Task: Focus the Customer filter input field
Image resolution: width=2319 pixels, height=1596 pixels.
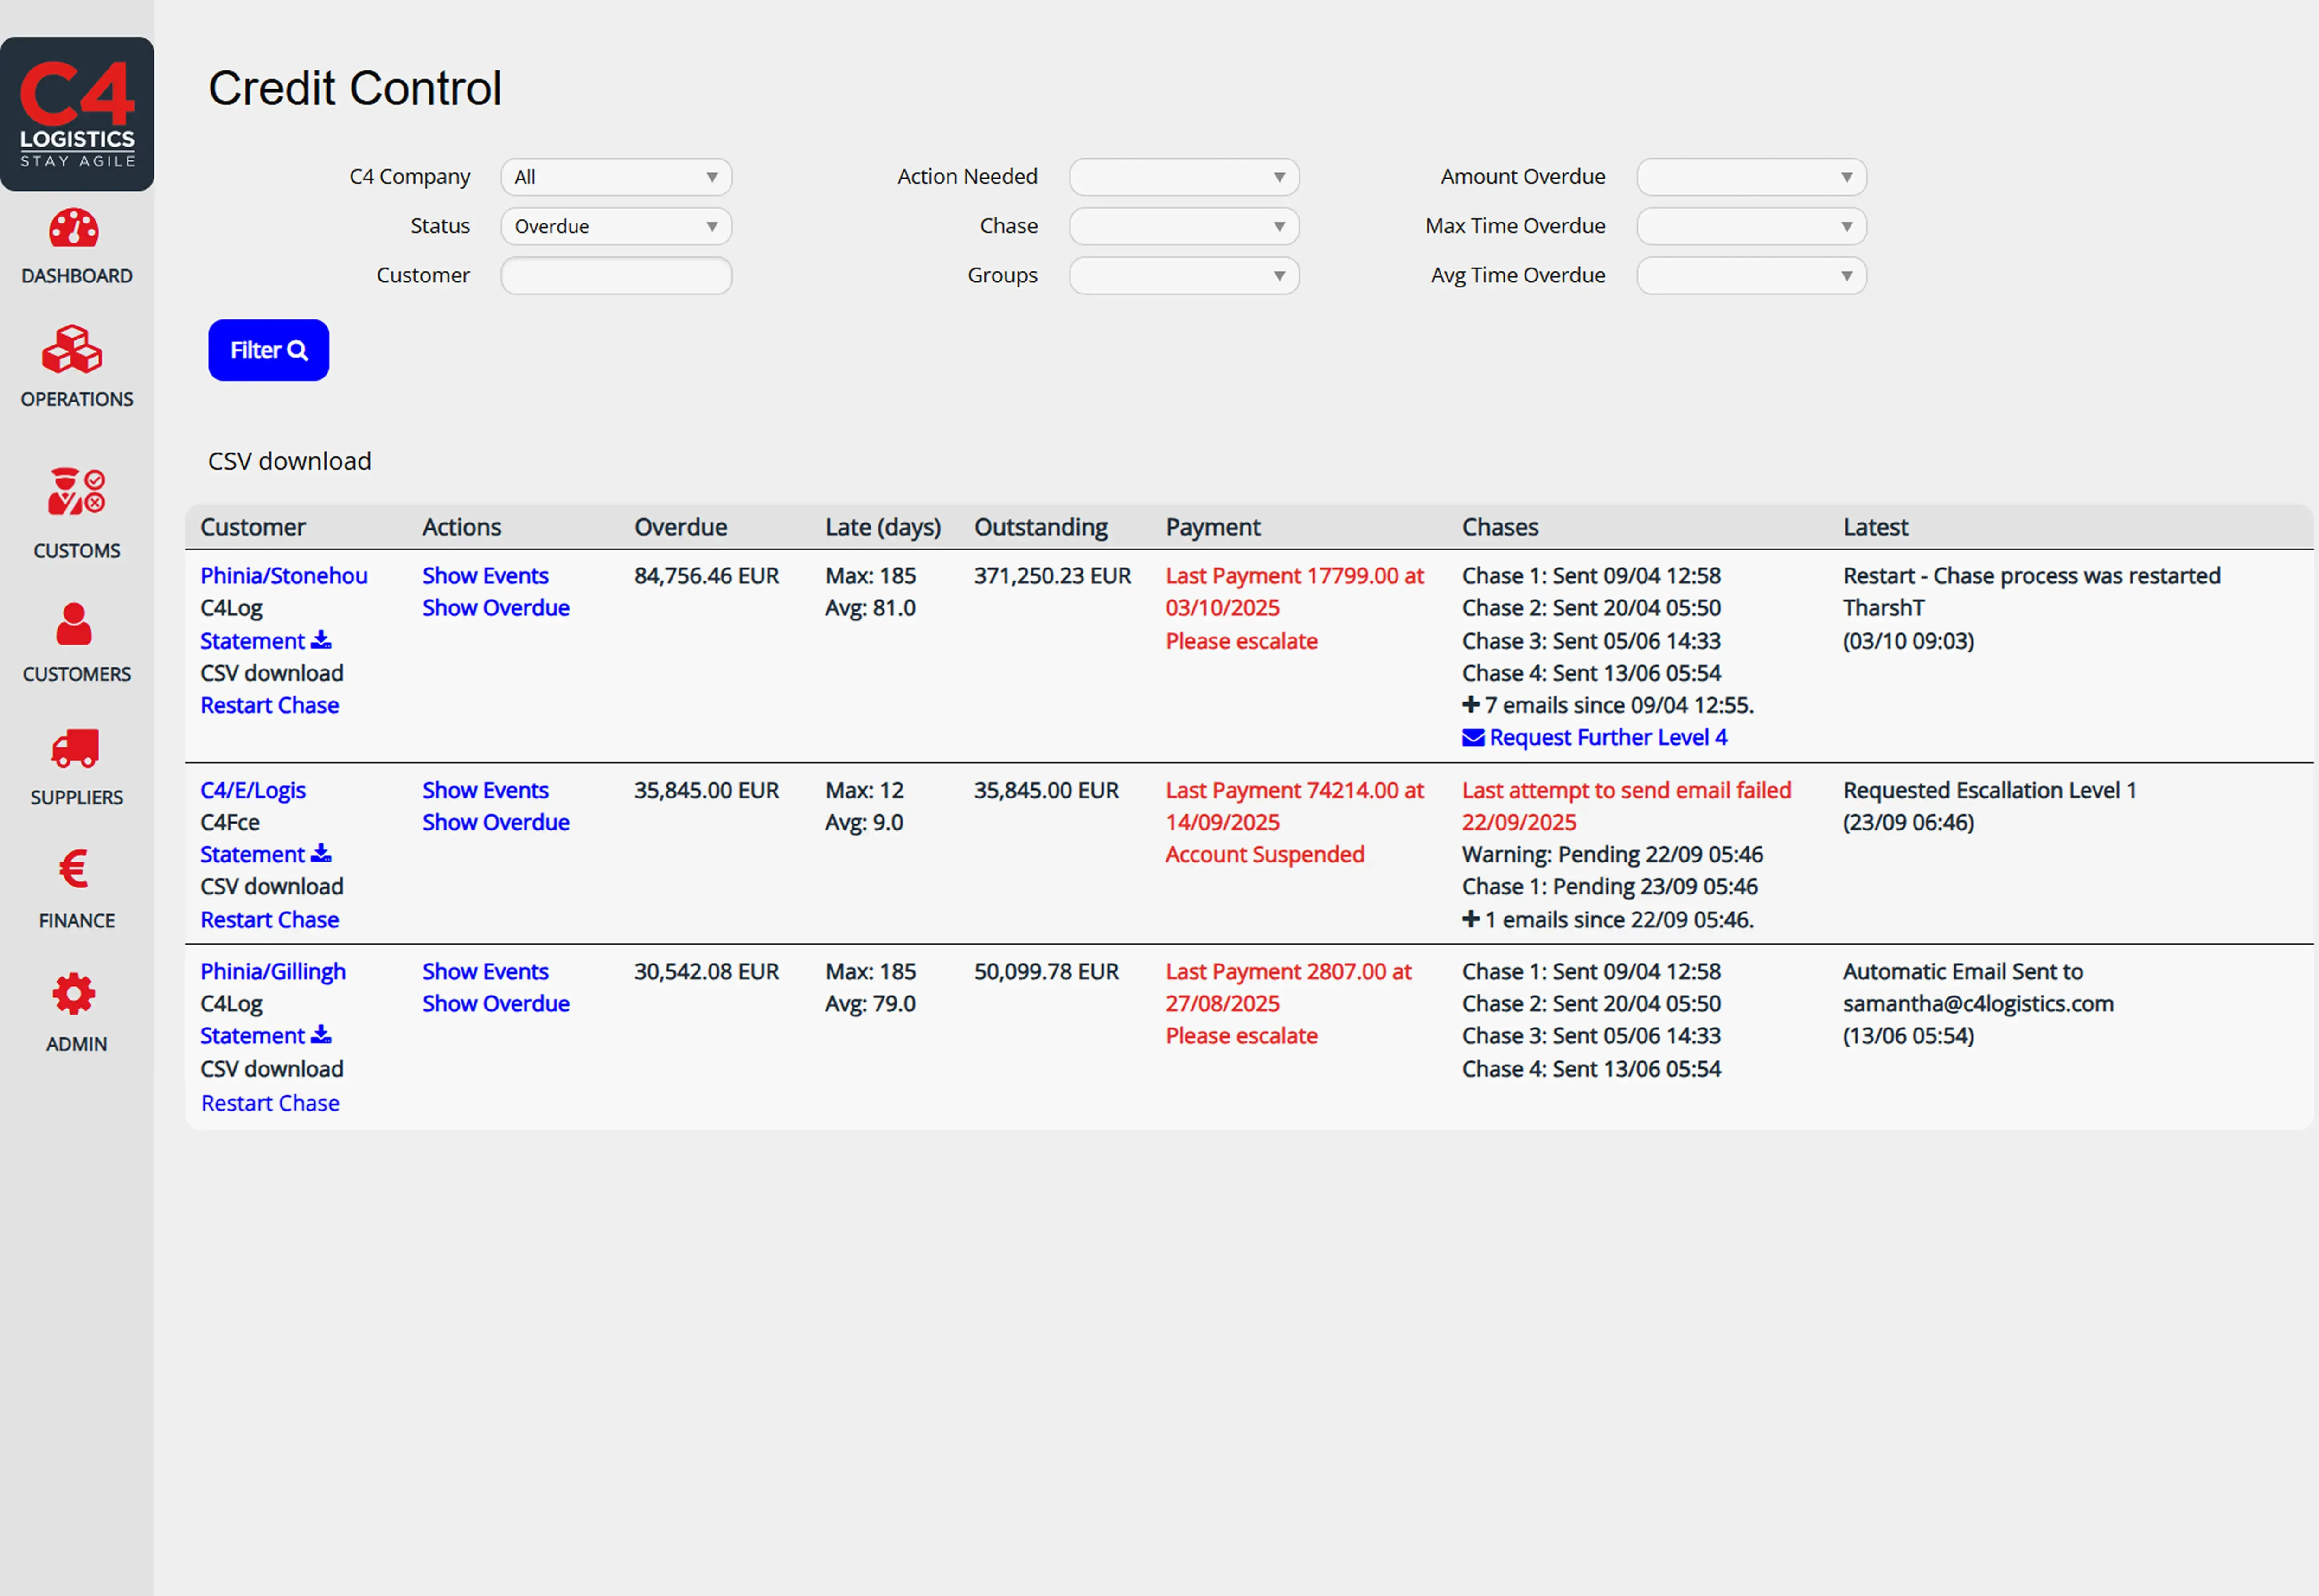Action: pos(616,275)
